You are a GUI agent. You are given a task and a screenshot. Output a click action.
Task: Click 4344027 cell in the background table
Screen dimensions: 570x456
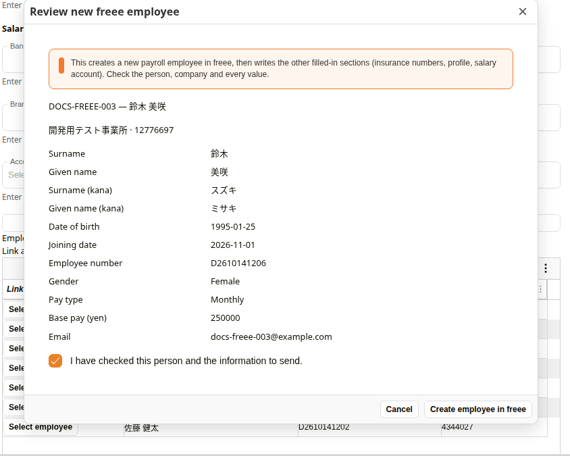[457, 427]
